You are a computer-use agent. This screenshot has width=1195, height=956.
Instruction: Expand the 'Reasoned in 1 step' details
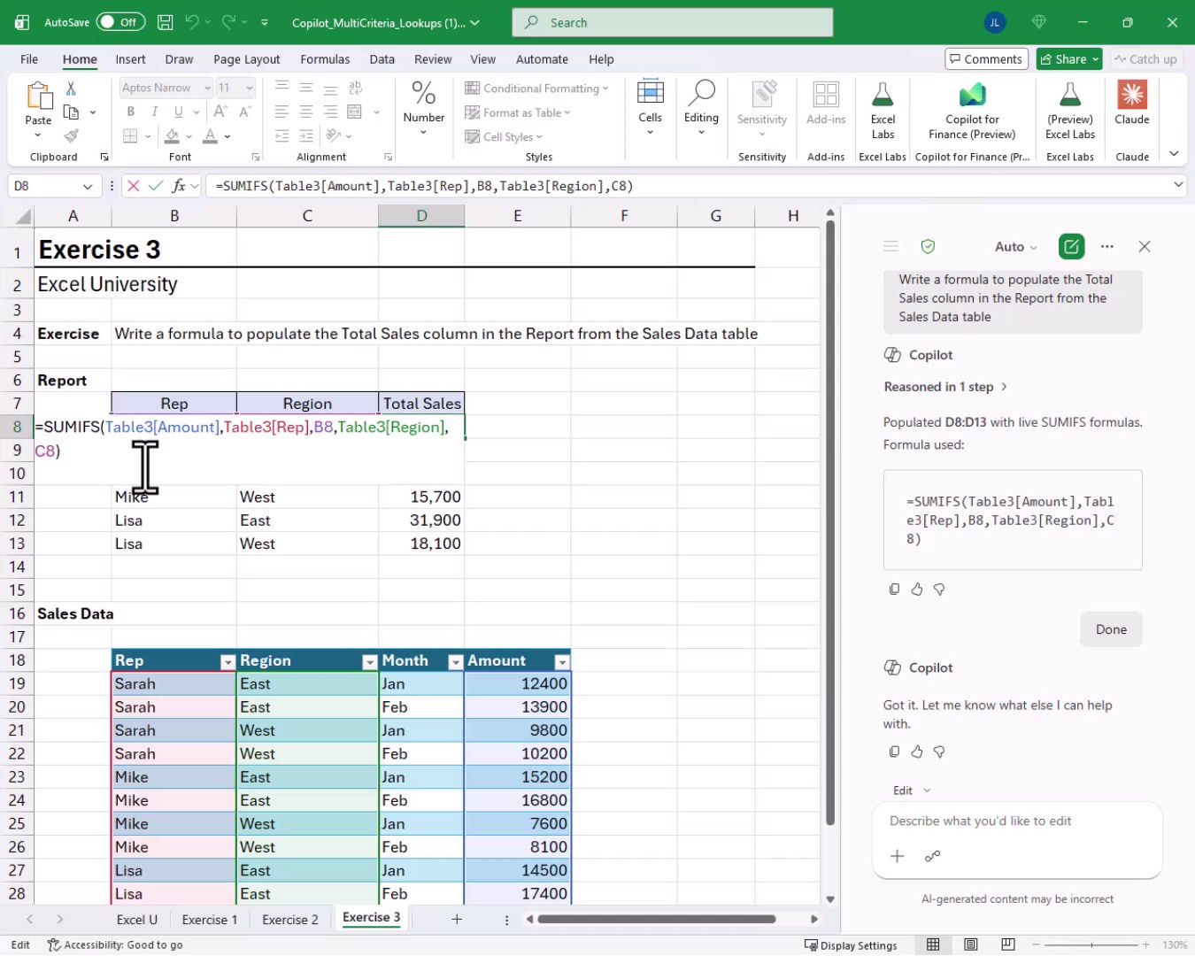945,387
